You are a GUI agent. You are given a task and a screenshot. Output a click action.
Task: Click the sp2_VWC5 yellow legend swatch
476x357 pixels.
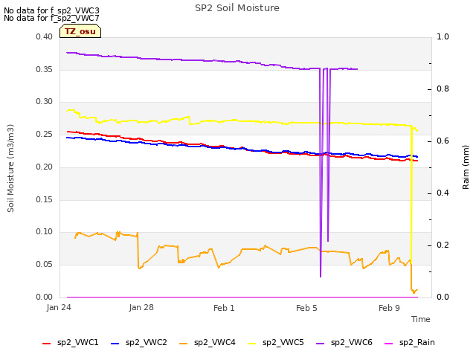(x=251, y=344)
